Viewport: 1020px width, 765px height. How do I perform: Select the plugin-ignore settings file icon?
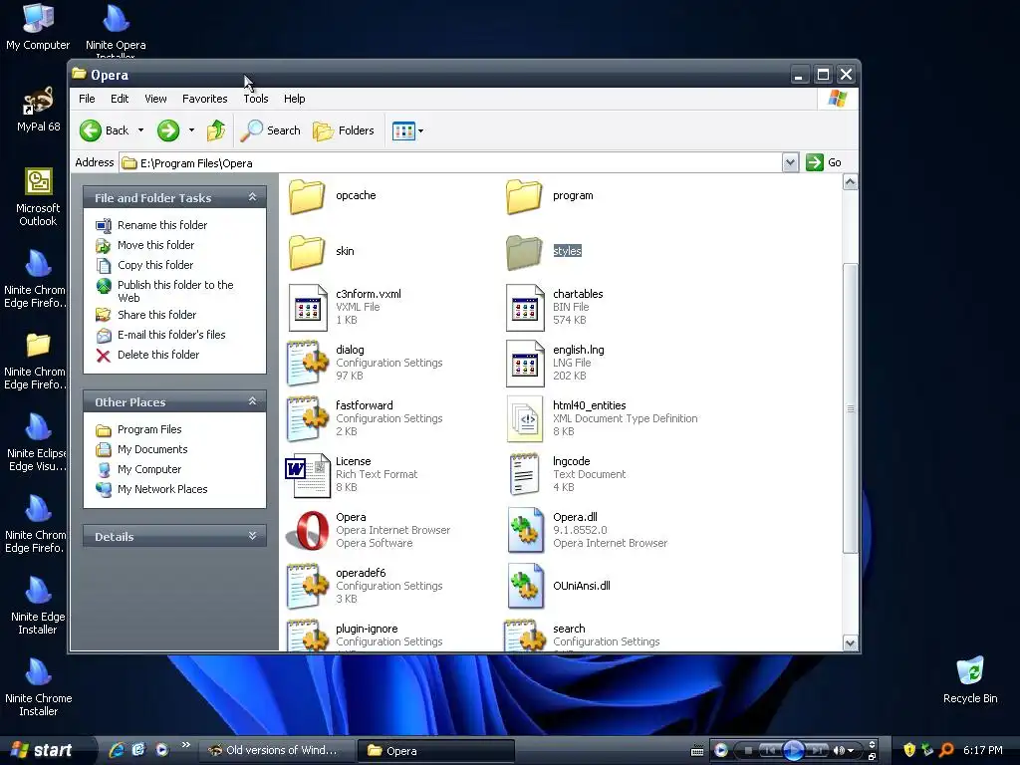(x=308, y=635)
